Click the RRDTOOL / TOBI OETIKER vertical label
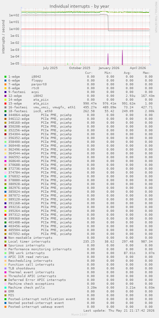Viewport: 159px width, 318px height. [x=156, y=17]
